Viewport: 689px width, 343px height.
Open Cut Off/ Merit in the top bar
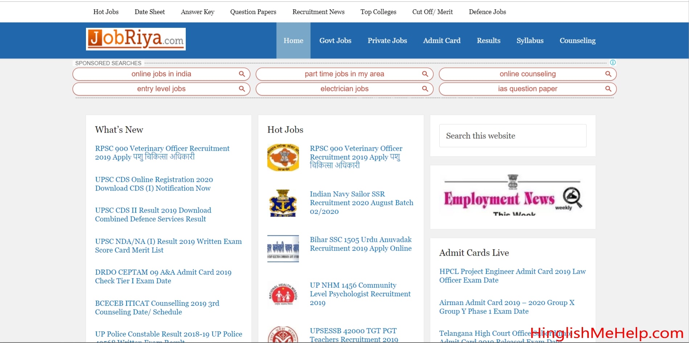[x=432, y=12]
